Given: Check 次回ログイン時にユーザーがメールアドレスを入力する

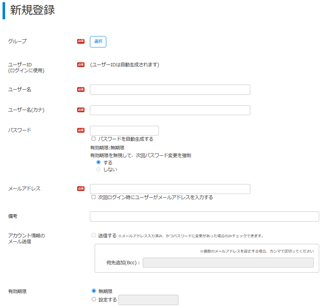Looking at the screenshot, I should pyautogui.click(x=93, y=197).
